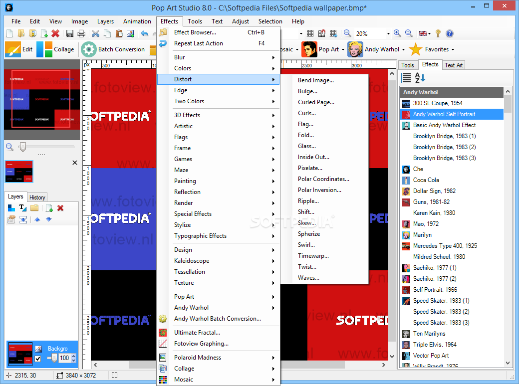Click the Collage button
Image resolution: width=519 pixels, height=386 pixels.
pyautogui.click(x=55, y=49)
